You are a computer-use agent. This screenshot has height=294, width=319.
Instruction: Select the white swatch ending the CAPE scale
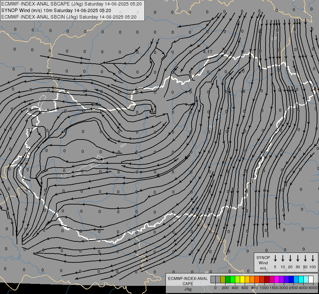coord(311,279)
